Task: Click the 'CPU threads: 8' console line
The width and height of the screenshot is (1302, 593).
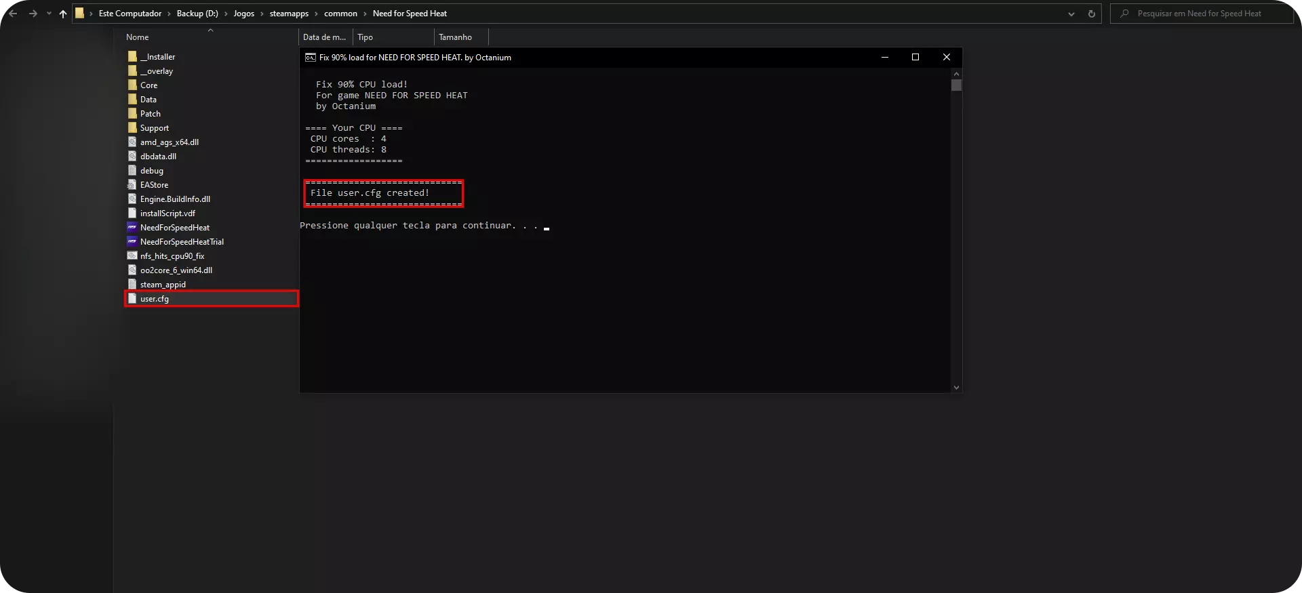Action: pos(349,150)
